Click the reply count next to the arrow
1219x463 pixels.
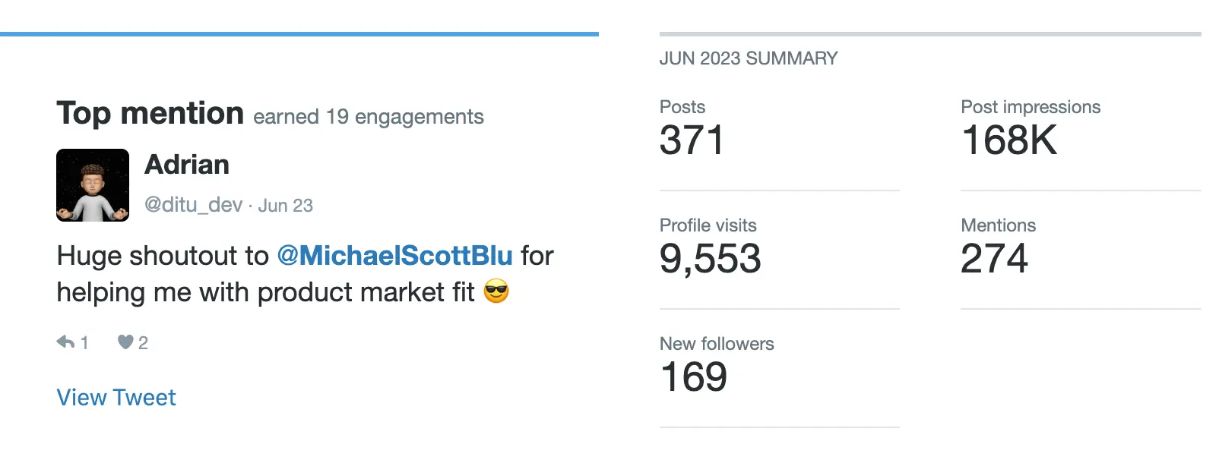click(82, 342)
